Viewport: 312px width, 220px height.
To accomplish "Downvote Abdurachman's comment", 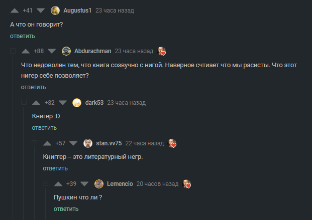I will [x=52, y=51].
